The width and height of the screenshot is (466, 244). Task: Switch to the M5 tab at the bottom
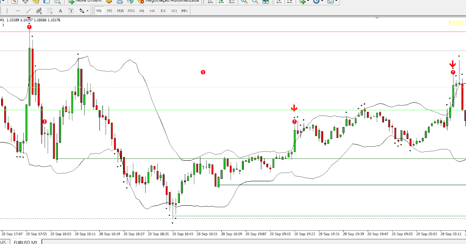pos(3,241)
